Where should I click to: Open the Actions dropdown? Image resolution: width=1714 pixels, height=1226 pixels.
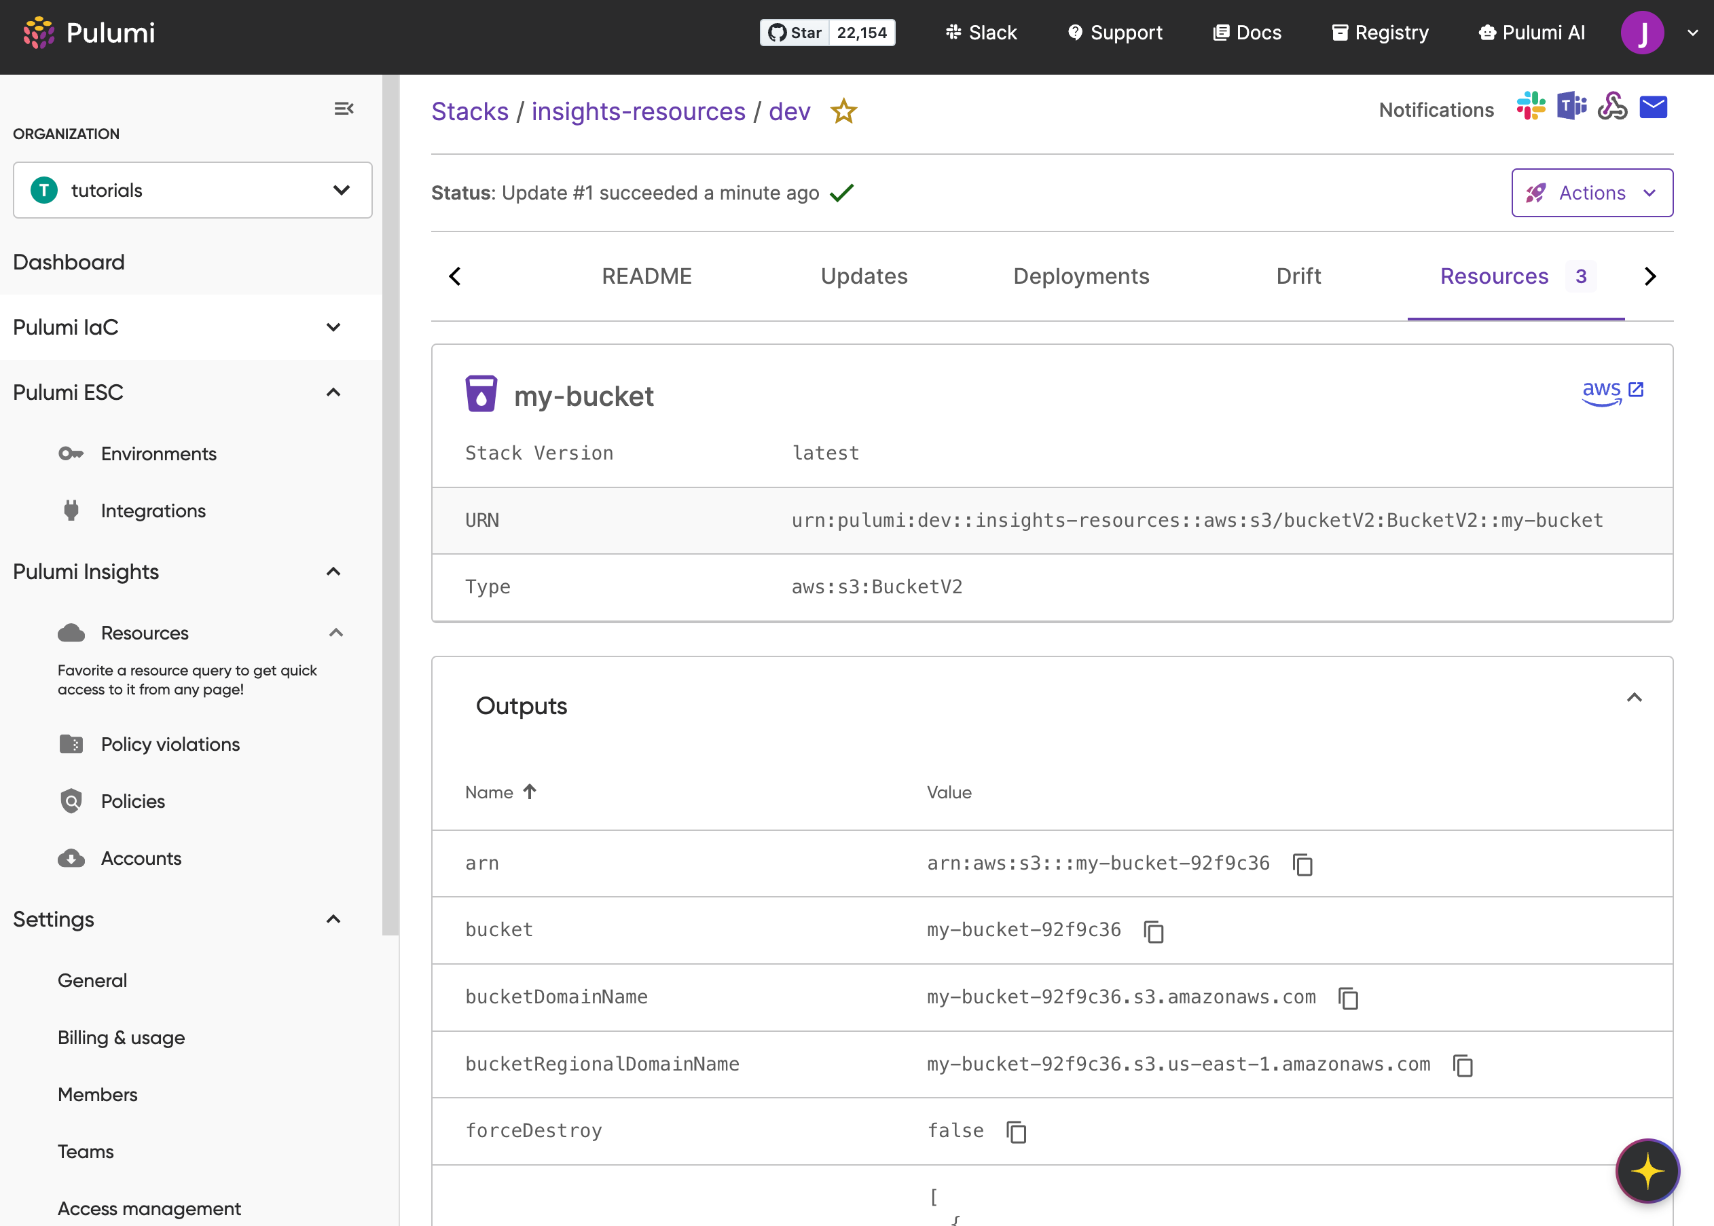click(x=1592, y=193)
